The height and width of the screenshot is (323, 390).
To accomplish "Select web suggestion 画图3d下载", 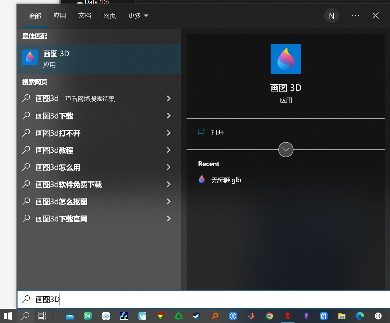I will tap(99, 116).
